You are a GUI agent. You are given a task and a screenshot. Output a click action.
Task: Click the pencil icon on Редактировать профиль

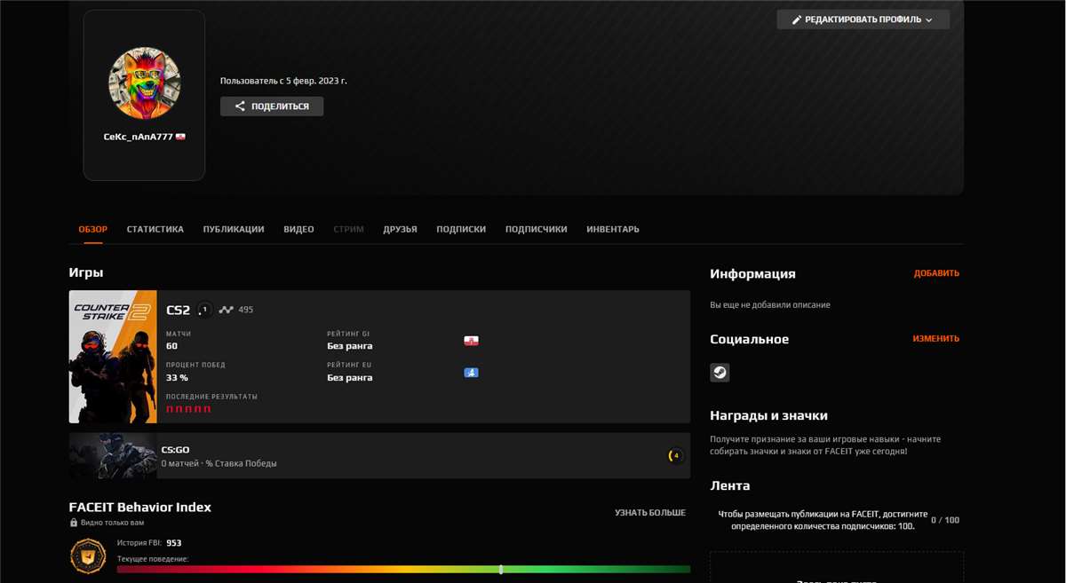coord(797,20)
